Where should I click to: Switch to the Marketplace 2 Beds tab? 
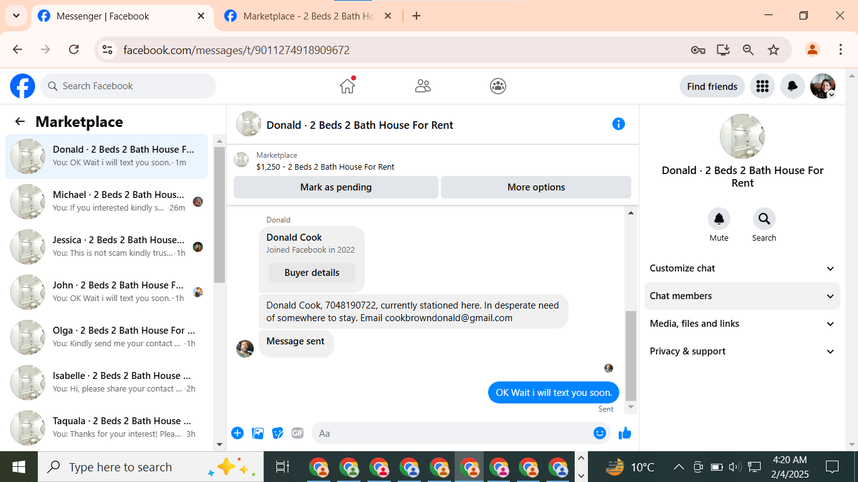coord(309,16)
